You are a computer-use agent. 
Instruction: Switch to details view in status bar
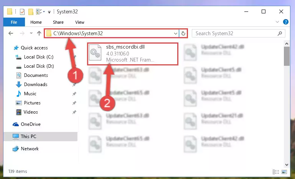[x=275, y=172]
